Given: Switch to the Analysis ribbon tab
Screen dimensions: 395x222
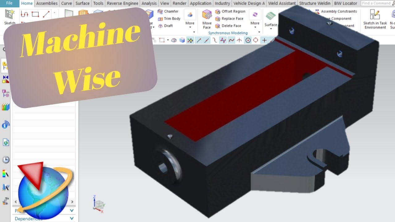Looking at the screenshot, I should click(x=149, y=3).
